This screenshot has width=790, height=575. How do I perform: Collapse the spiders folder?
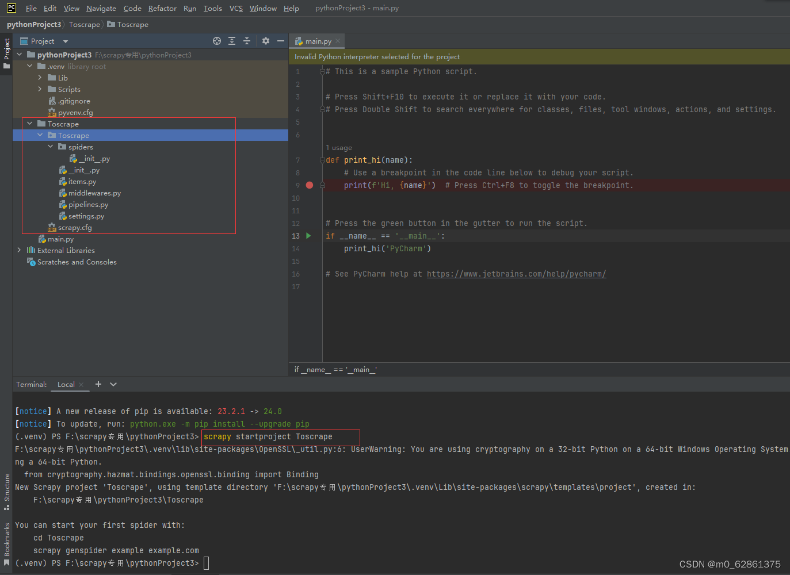[x=50, y=147]
